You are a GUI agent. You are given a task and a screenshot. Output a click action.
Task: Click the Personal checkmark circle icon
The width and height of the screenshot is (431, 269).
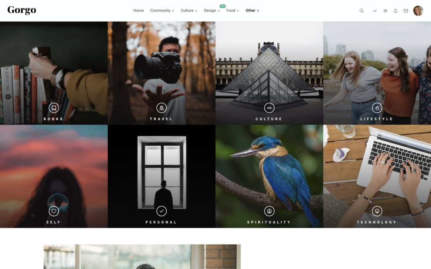click(x=161, y=211)
